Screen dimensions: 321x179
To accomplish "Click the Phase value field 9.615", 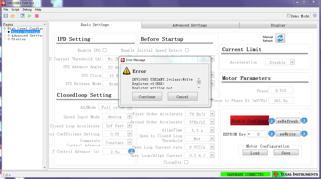I will (x=281, y=90).
